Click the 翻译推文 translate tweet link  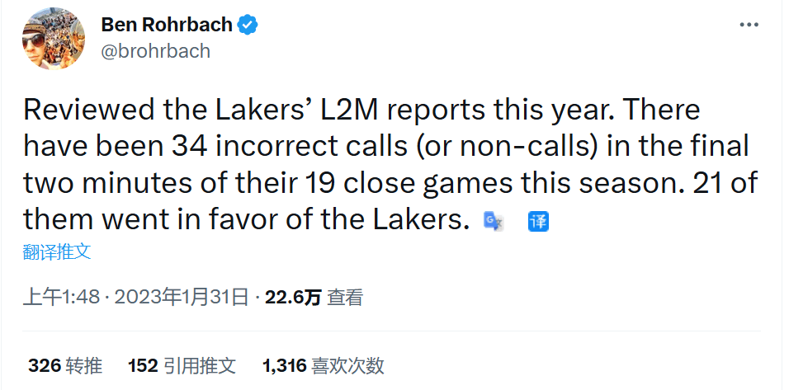pos(57,252)
